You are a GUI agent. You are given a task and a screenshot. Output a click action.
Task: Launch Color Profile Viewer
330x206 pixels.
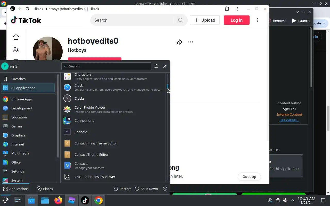coord(113,109)
